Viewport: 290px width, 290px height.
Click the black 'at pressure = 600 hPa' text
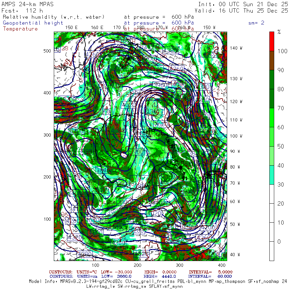(x=159, y=17)
